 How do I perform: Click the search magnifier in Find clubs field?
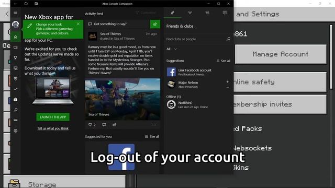pos(228,39)
